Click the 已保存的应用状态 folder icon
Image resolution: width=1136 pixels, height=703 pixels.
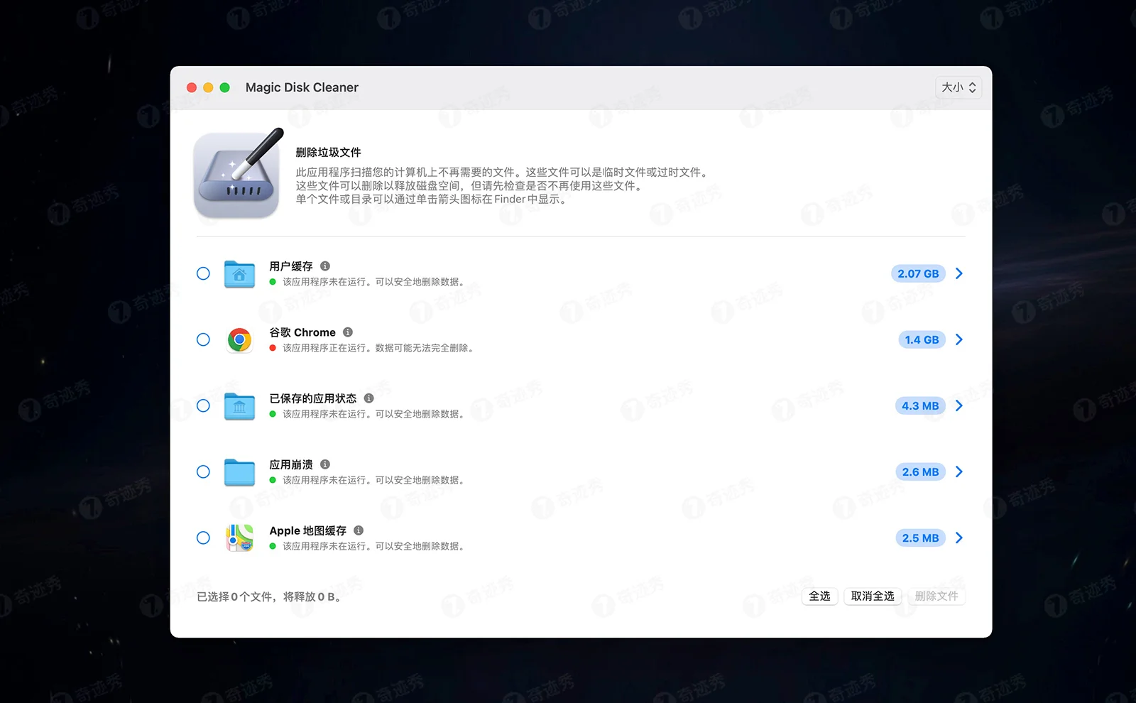click(239, 405)
